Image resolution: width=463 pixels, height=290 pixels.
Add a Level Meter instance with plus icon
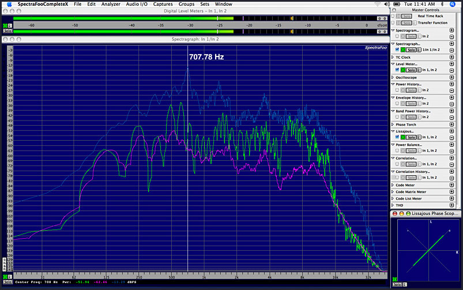click(451, 64)
